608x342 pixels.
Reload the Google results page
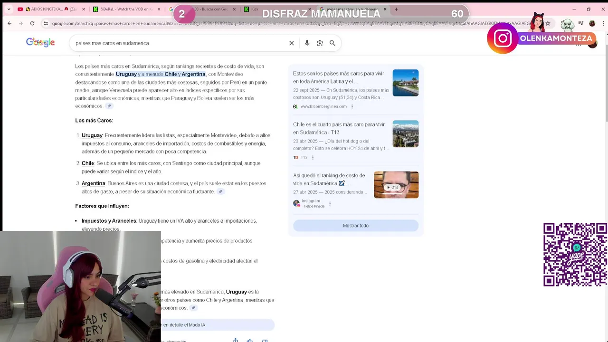(32, 23)
